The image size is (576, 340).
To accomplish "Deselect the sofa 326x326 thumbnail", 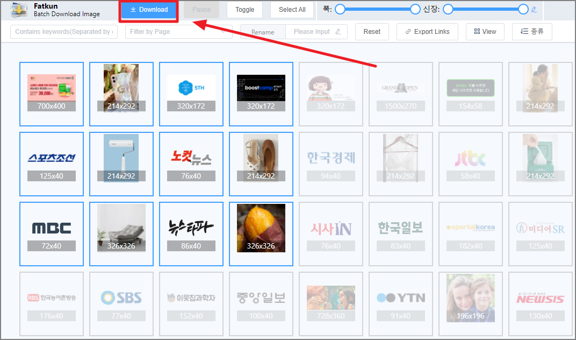I will (121, 234).
